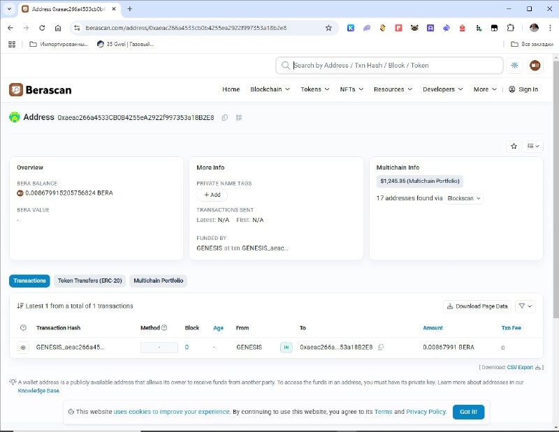Viewport: 559px width, 432px height.
Task: Open the profile avatar next to search
Action: [x=535, y=65]
